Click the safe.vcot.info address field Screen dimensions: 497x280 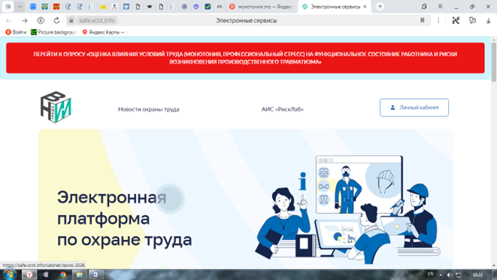(97, 20)
